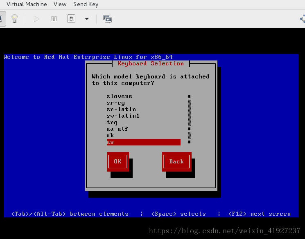Pause the virtual machine

(x=54, y=19)
